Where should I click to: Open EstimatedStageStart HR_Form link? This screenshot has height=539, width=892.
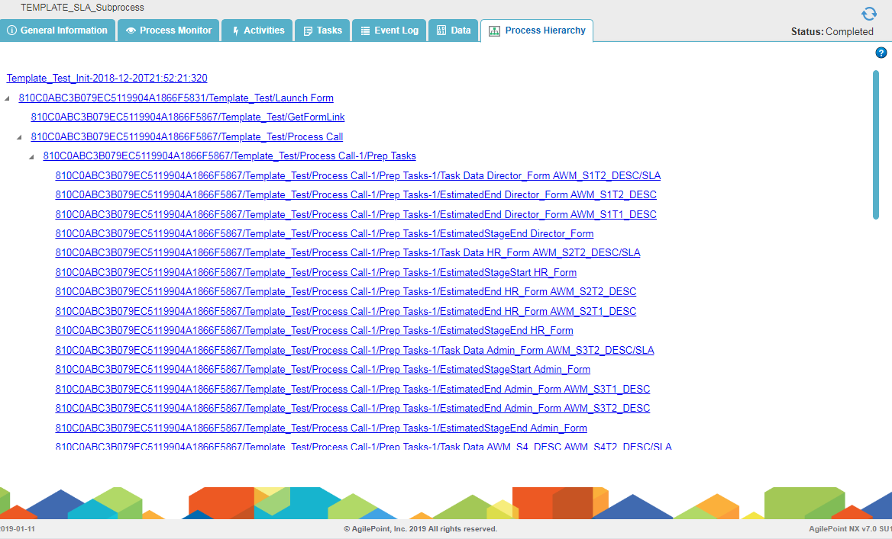[315, 273]
